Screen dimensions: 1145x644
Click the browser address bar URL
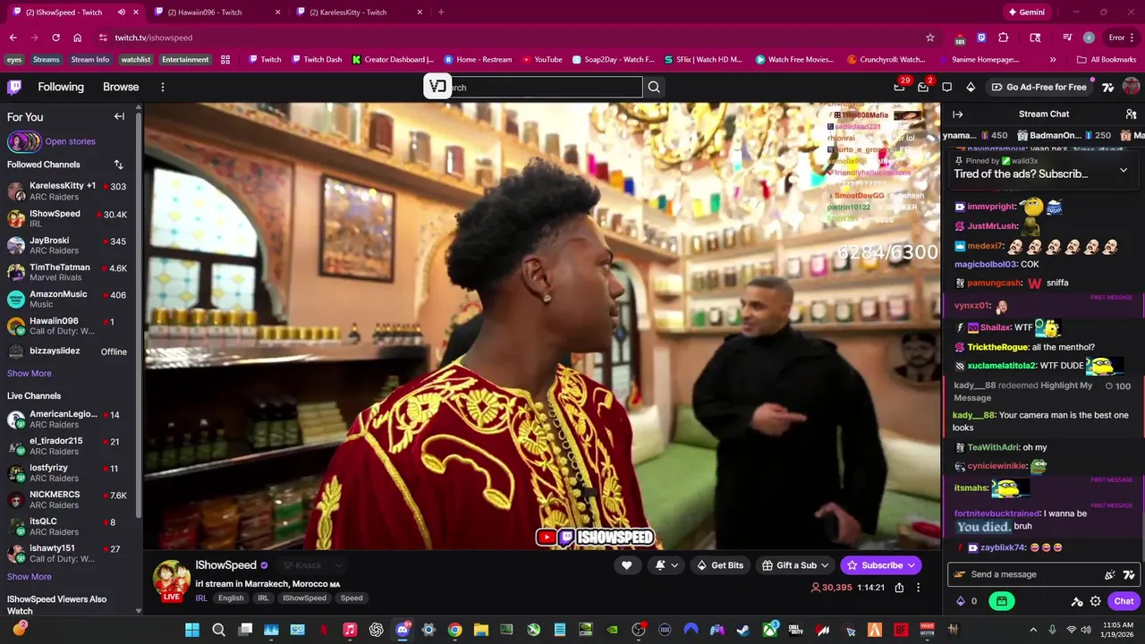(154, 38)
